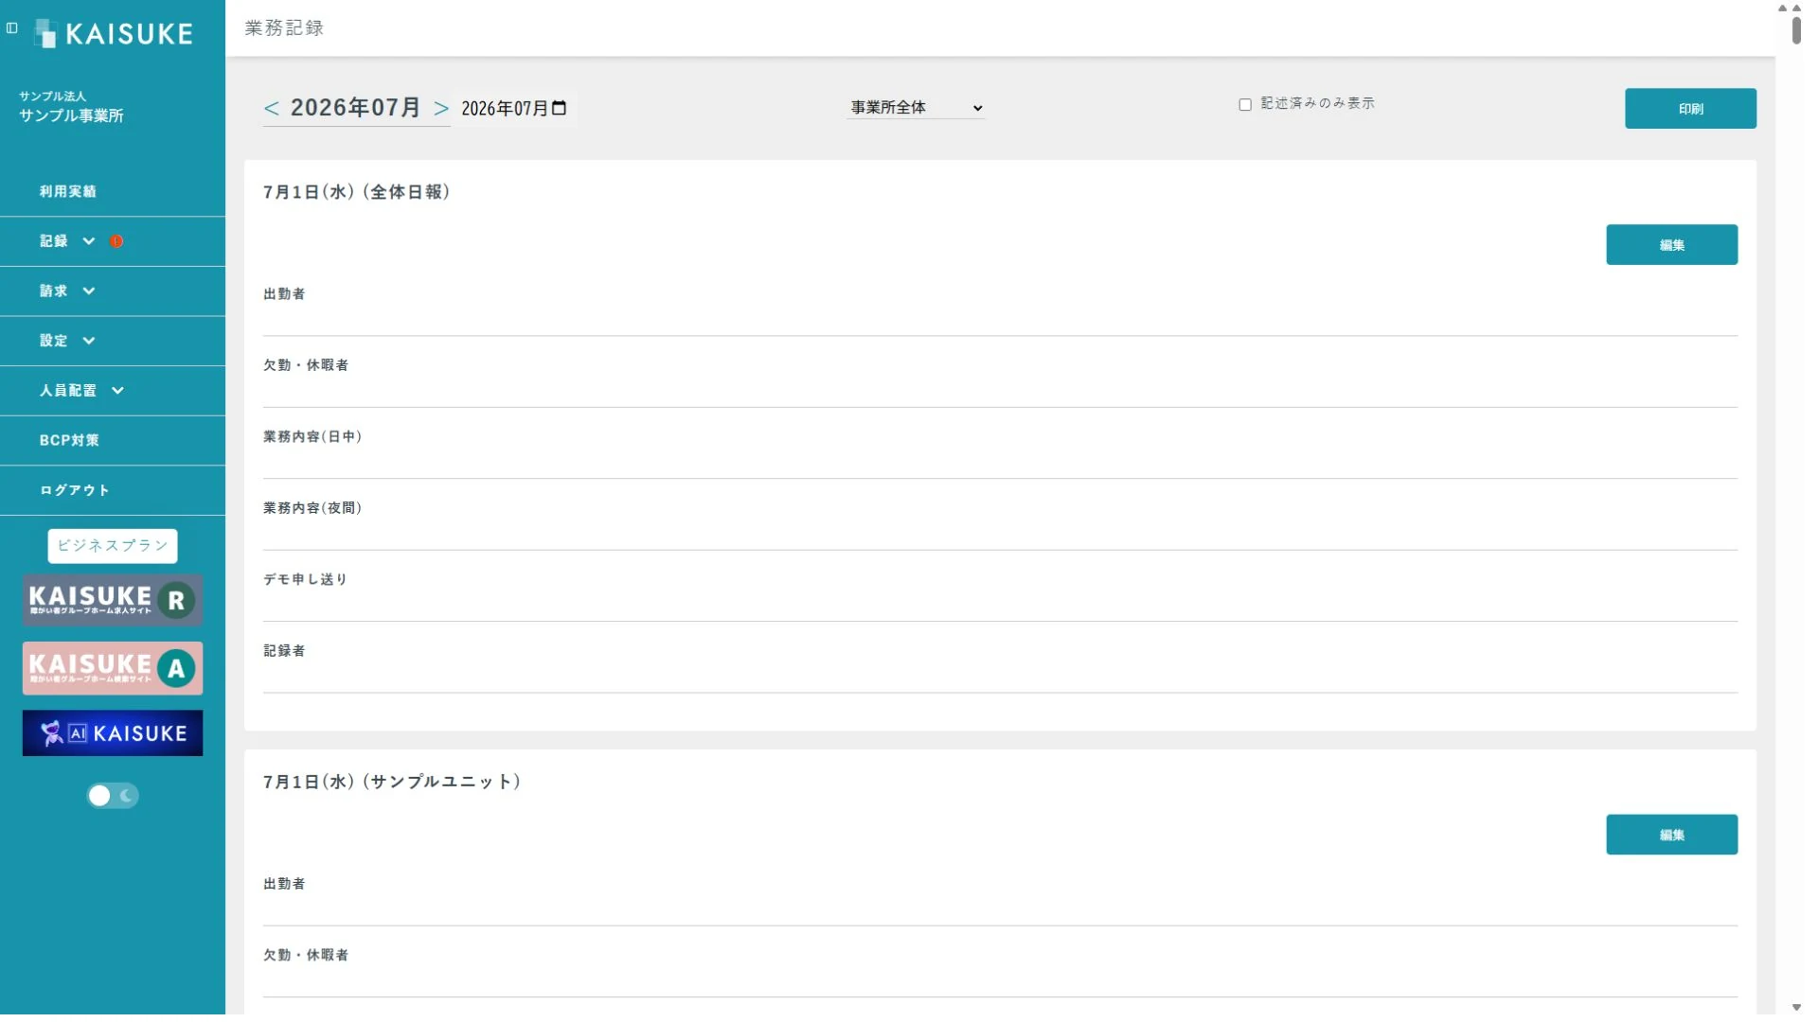Edit the サンプルユニット record
Viewport: 1818px width, 1022px height.
(x=1671, y=835)
